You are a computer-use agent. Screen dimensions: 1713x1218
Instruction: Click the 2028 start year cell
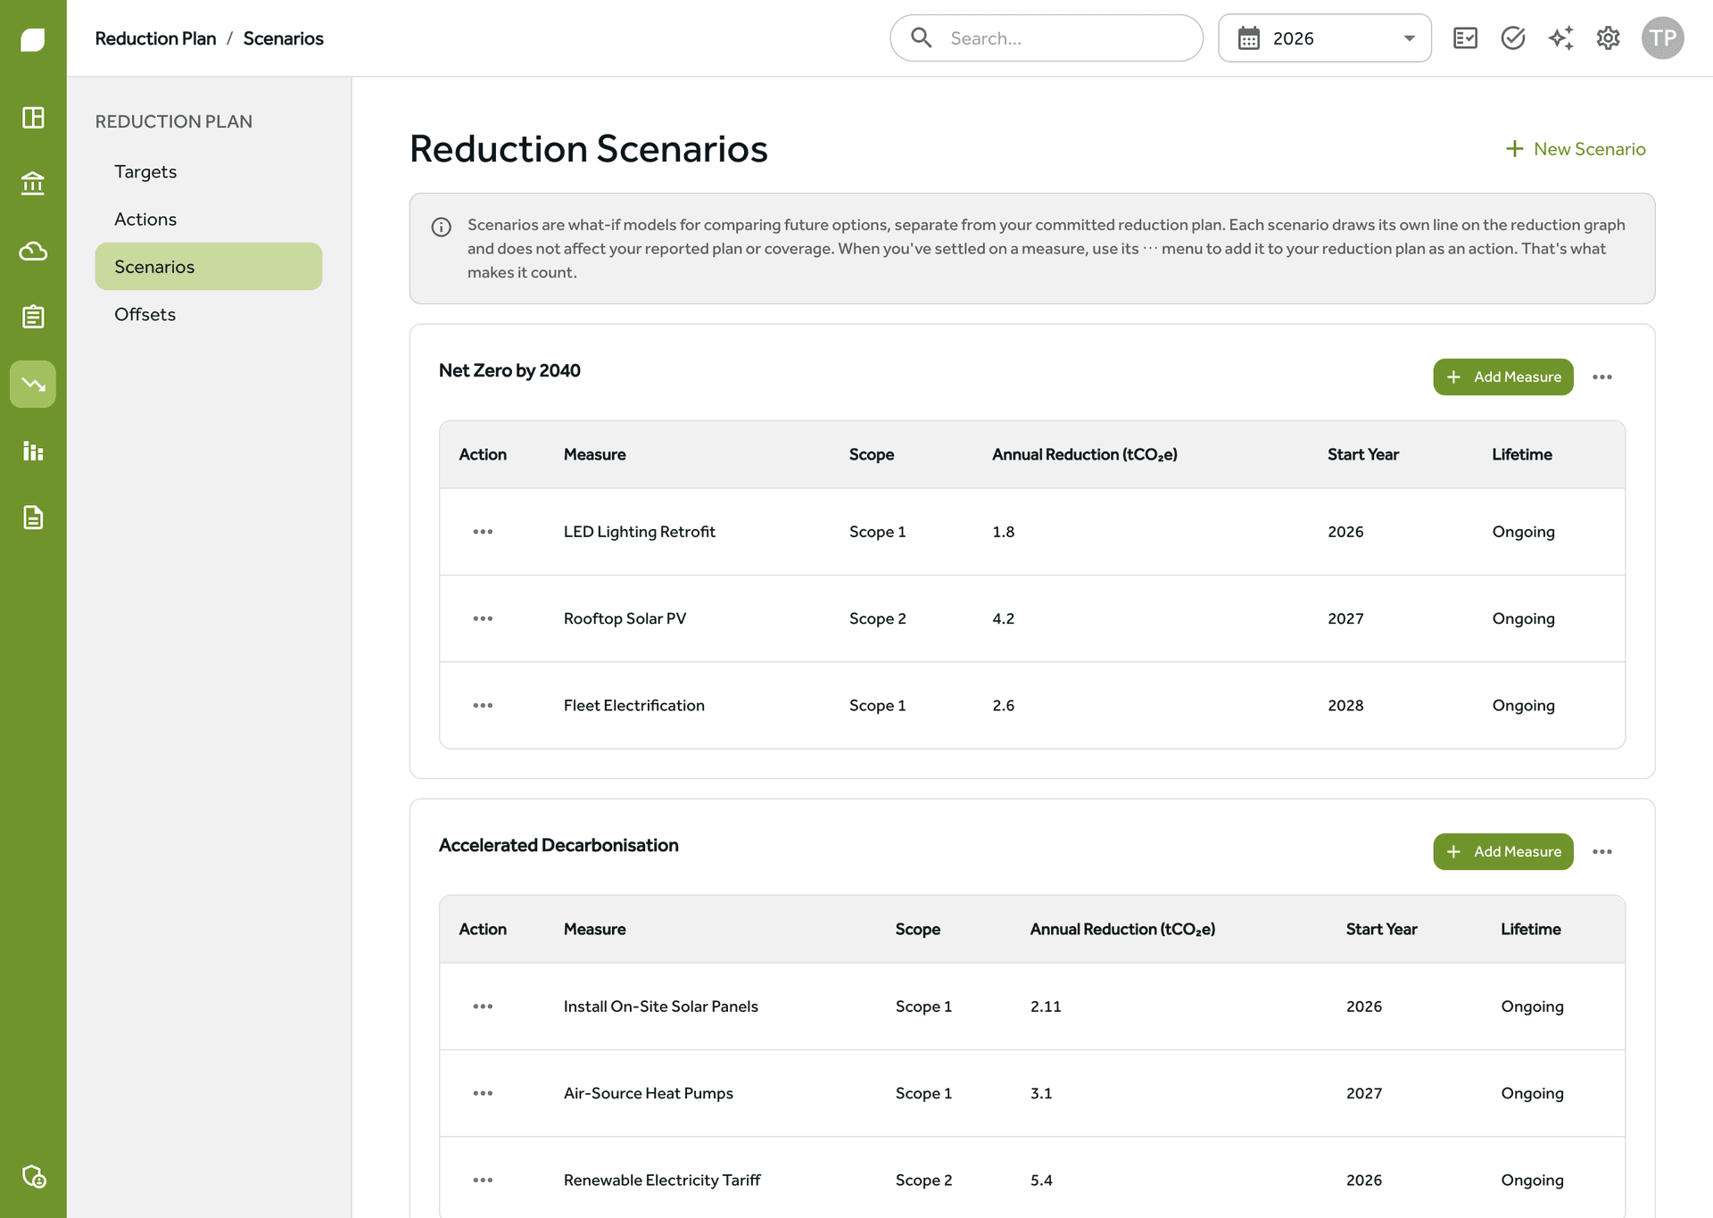[1345, 706]
